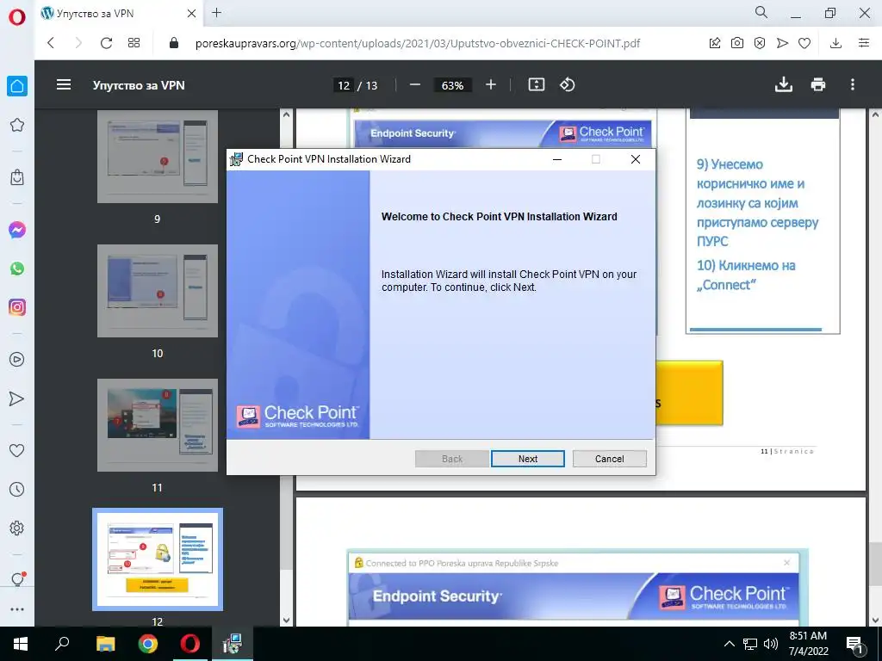Open Opera easy setup panel

[x=863, y=43]
